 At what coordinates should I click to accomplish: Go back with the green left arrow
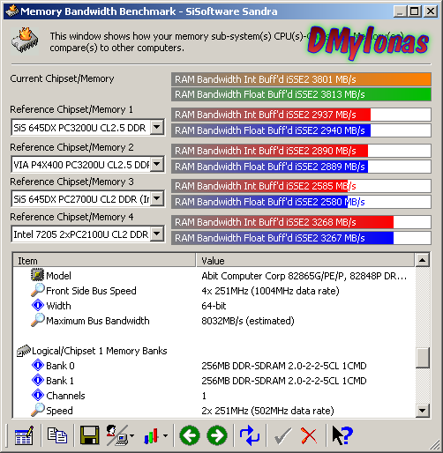[x=190, y=435]
